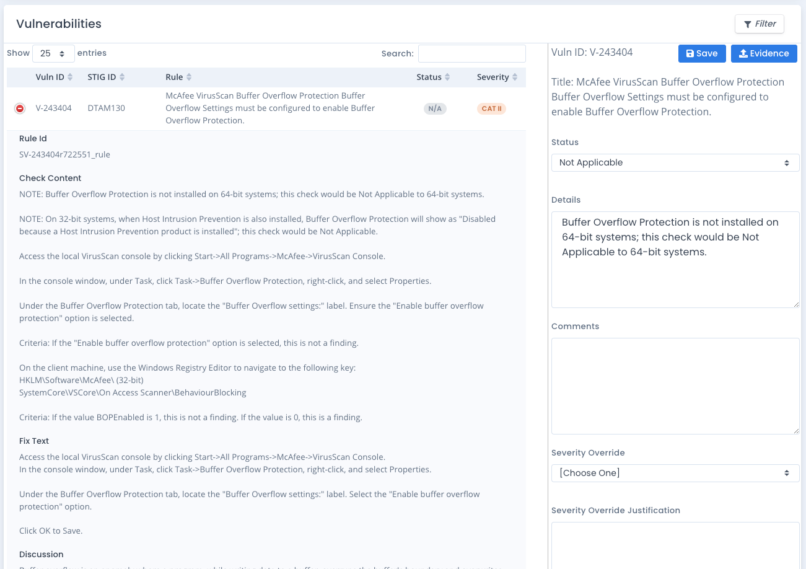Viewport: 806px width, 569px height.
Task: Click the Search input field
Action: pyautogui.click(x=472, y=53)
